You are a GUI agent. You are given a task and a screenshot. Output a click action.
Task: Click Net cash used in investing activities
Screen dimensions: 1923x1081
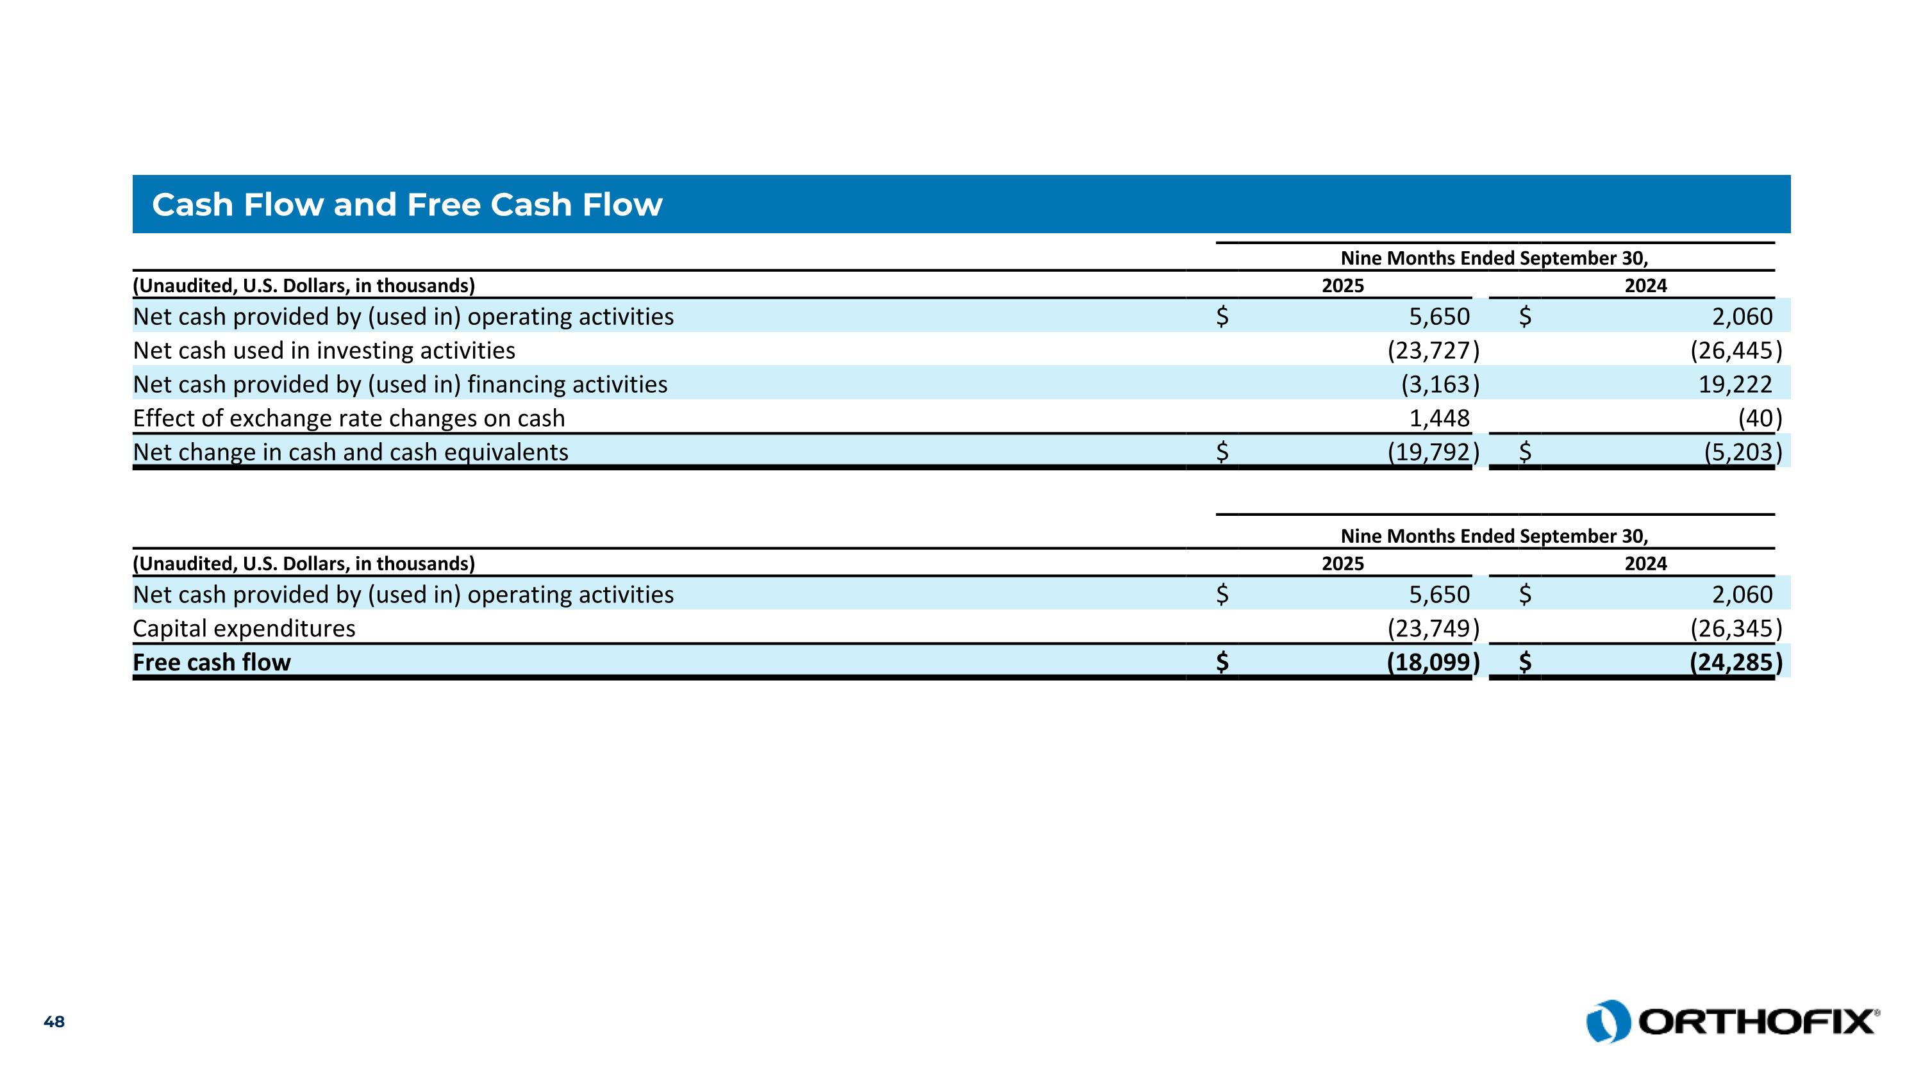tap(324, 350)
